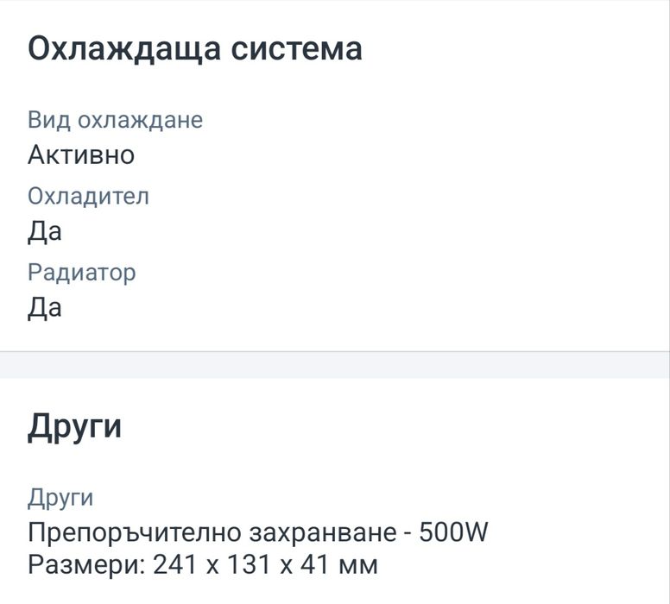The width and height of the screenshot is (670, 604).
Task: Click the Размери: 241 x 131 x 41 мм line
Action: (203, 564)
